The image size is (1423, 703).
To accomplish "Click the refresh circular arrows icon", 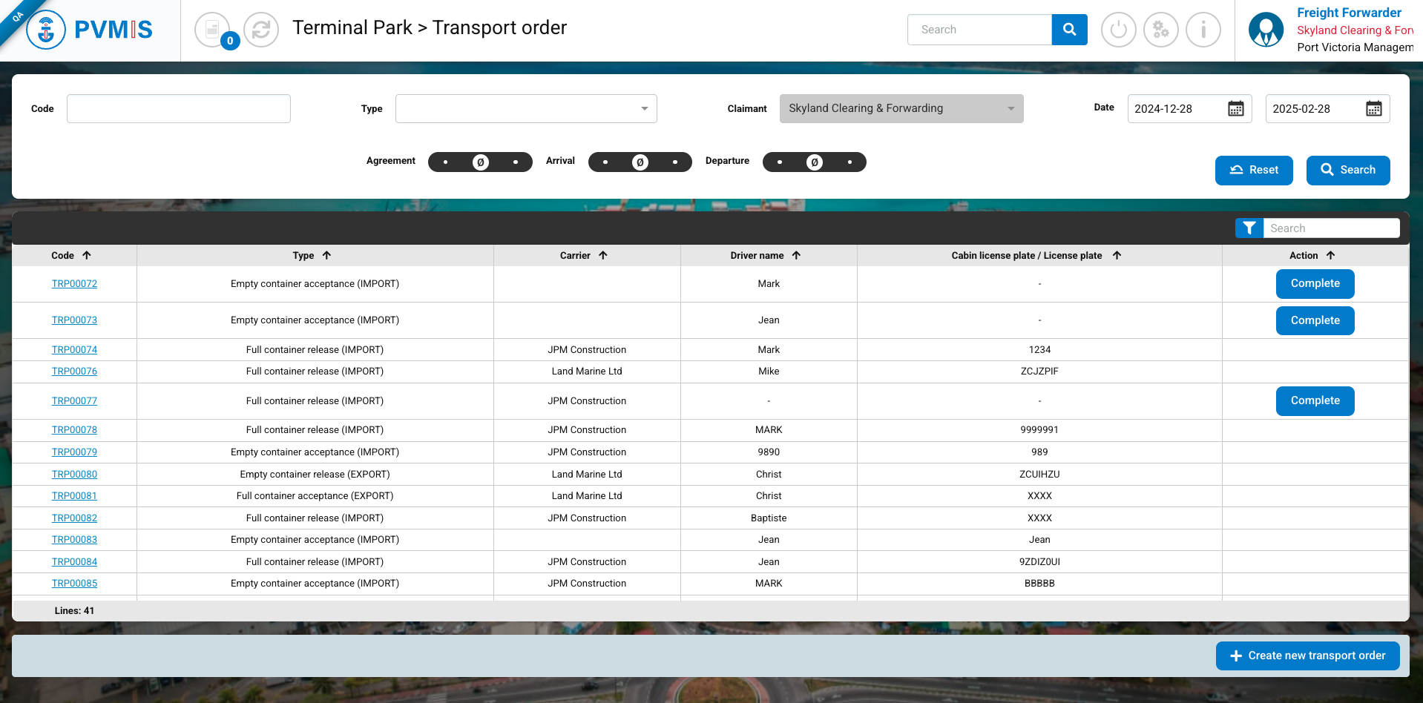I will (261, 30).
